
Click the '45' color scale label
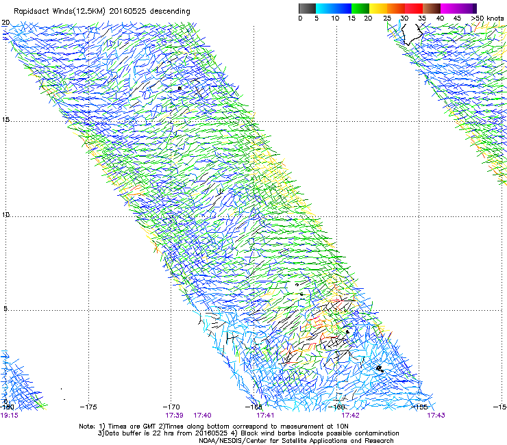(x=457, y=18)
